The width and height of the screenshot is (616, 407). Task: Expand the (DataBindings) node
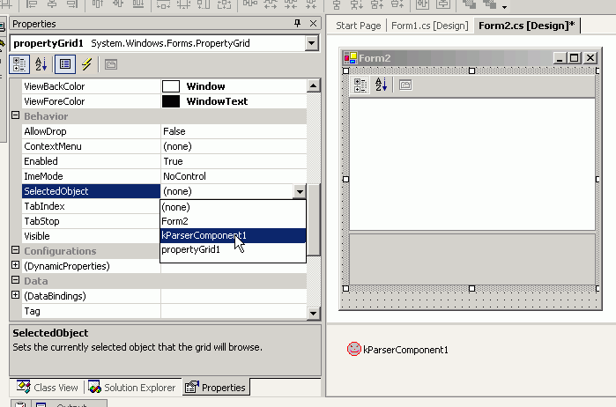coord(15,296)
